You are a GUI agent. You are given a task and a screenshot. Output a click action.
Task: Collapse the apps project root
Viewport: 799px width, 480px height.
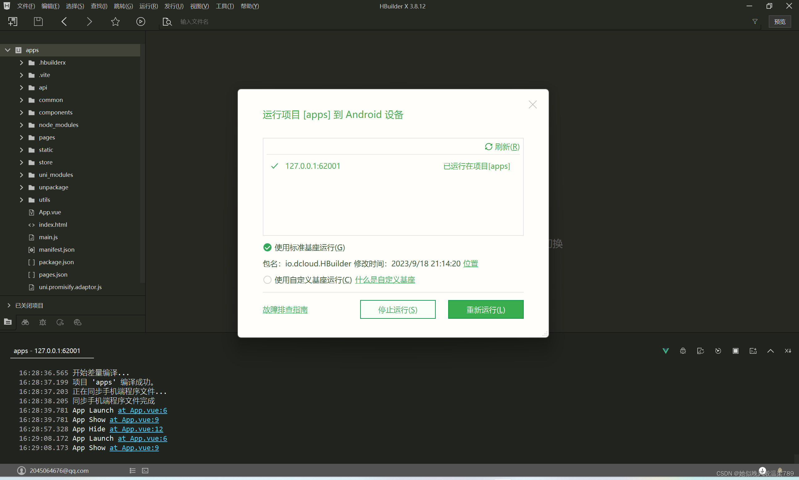[8, 50]
